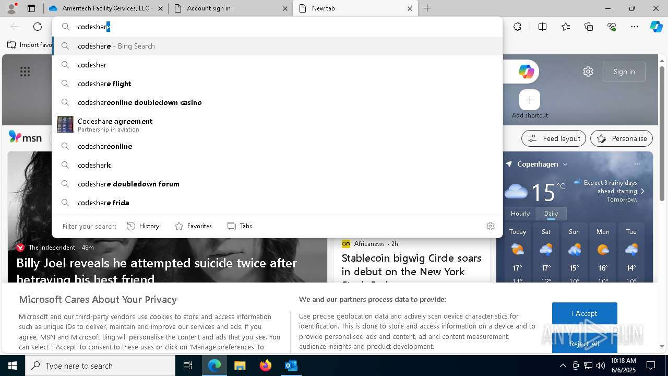The image size is (668, 376).
Task: Open volume control in system tray
Action: tap(601, 366)
